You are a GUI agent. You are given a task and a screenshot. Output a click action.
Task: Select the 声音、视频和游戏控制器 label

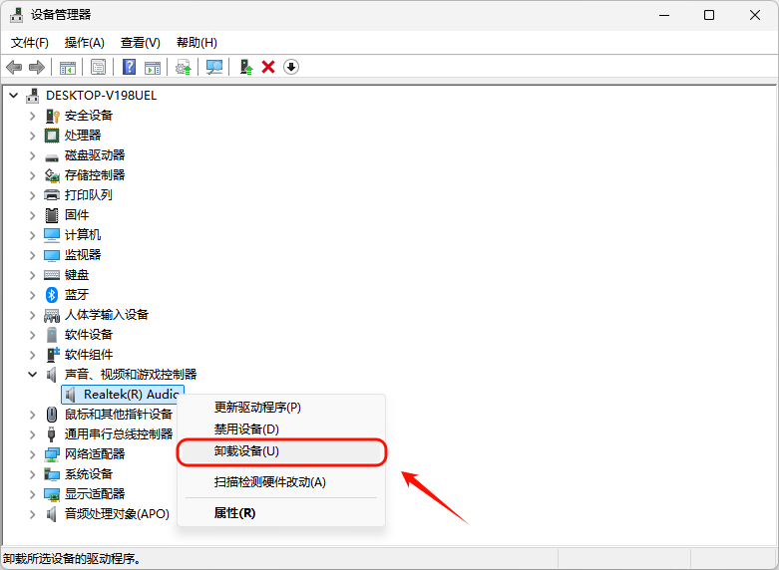131,375
